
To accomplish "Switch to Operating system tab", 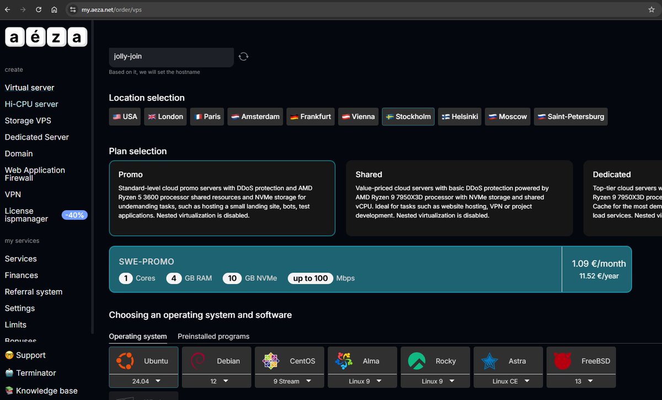I will (x=138, y=336).
